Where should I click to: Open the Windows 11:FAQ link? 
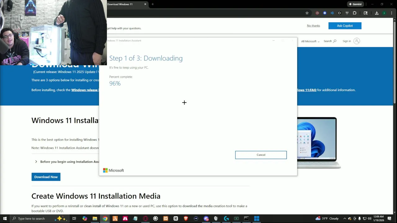point(306,90)
